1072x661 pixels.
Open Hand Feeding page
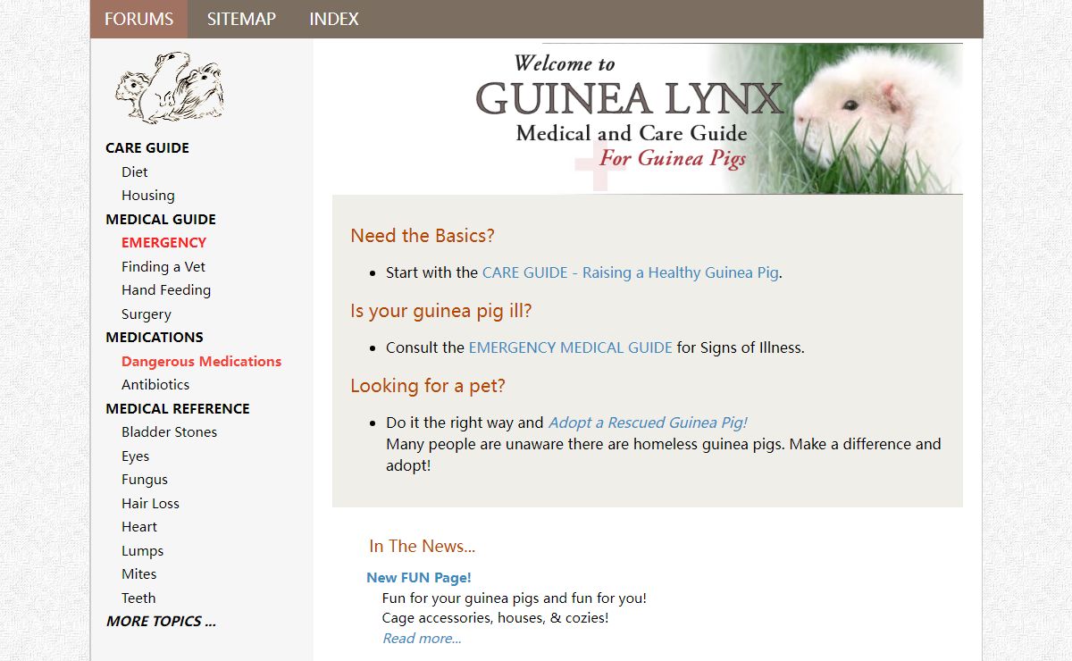pos(166,289)
